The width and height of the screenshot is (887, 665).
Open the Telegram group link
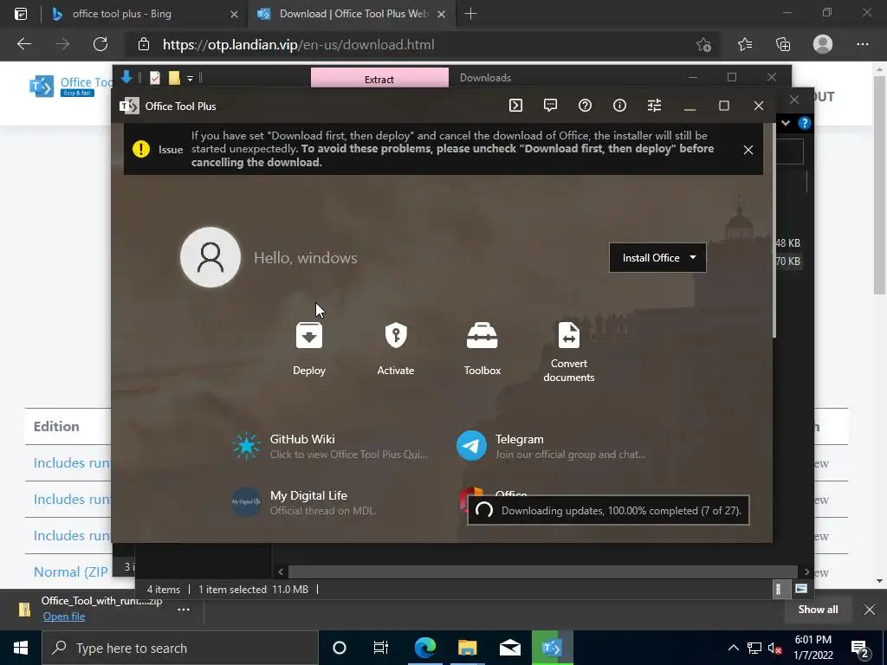coord(552,446)
